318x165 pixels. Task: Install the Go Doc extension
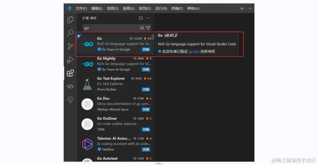pos(146,109)
